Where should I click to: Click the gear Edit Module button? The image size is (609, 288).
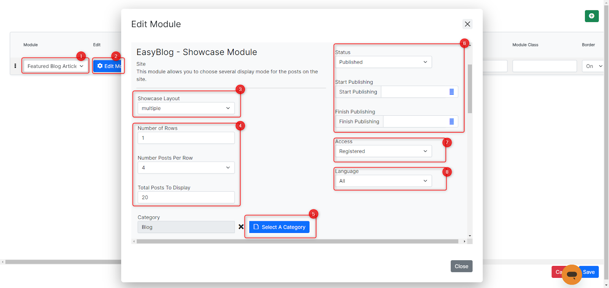pos(108,66)
